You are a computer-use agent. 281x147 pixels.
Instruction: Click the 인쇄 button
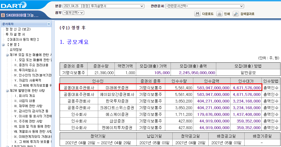pyautogui.click(x=227, y=14)
